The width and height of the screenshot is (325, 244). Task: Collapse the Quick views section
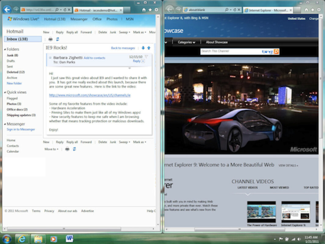5,92
